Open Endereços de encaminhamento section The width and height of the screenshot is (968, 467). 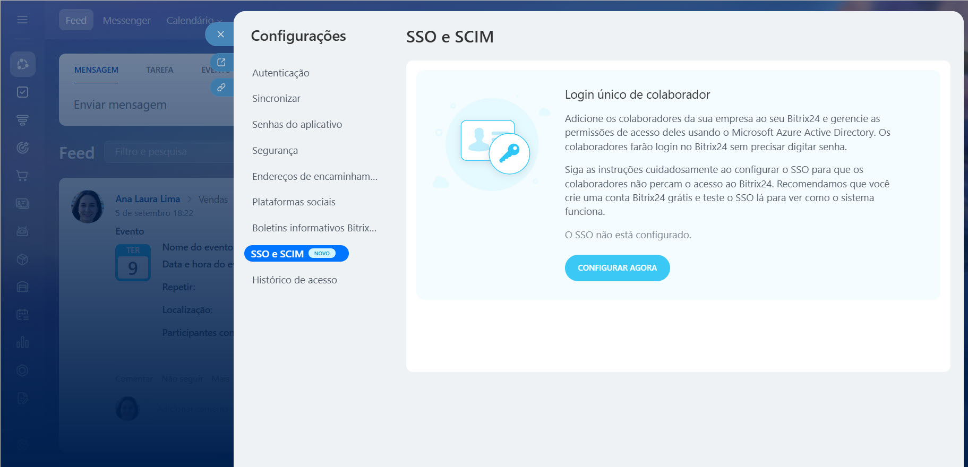tap(315, 176)
